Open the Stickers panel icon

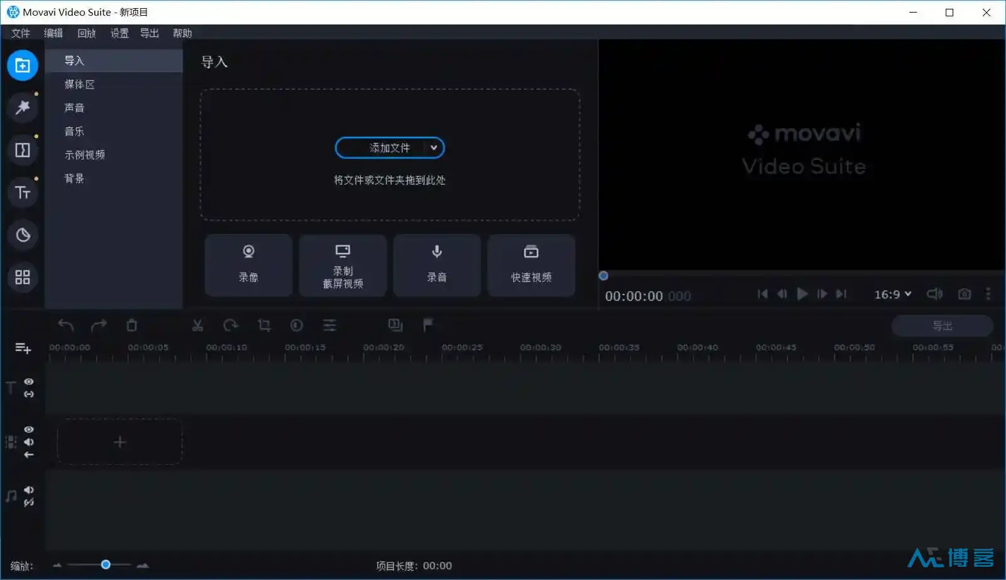coord(23,235)
